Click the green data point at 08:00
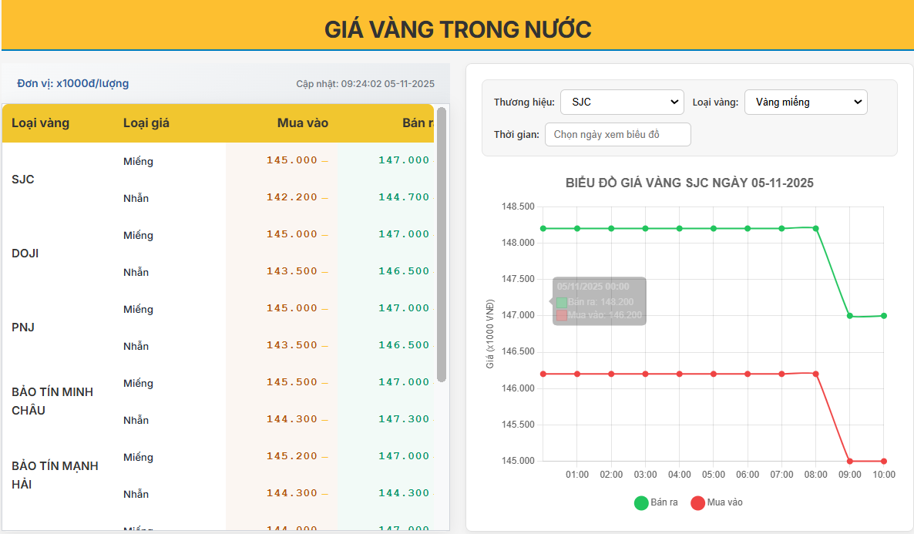914x534 pixels. point(815,227)
